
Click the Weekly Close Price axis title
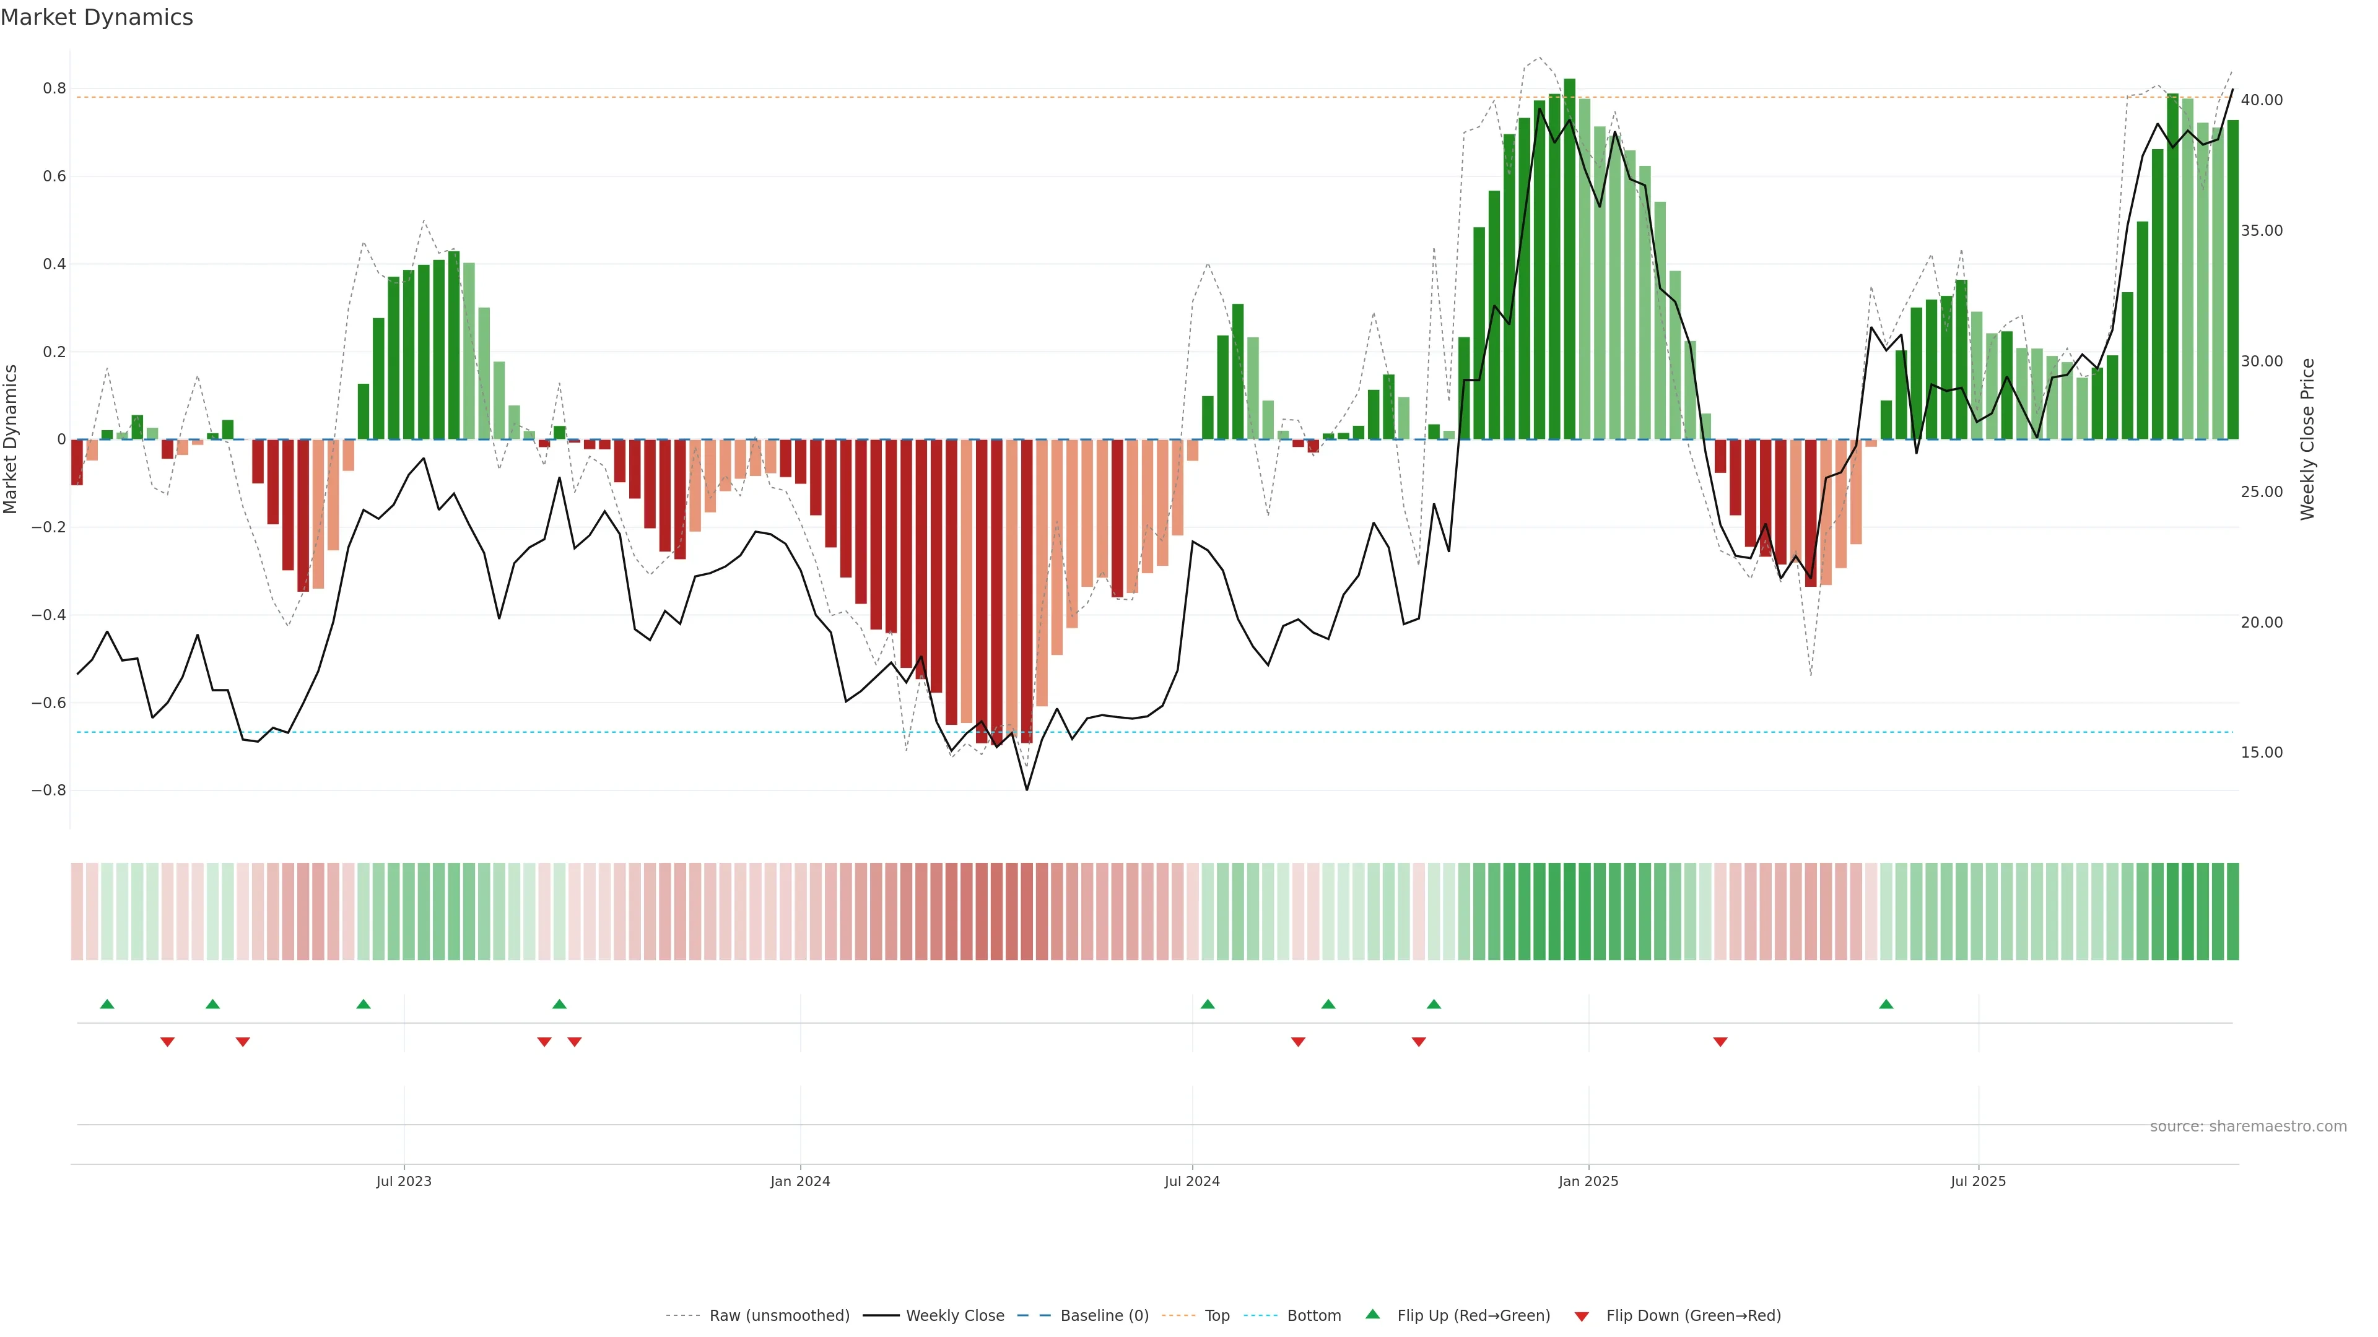point(2307,439)
